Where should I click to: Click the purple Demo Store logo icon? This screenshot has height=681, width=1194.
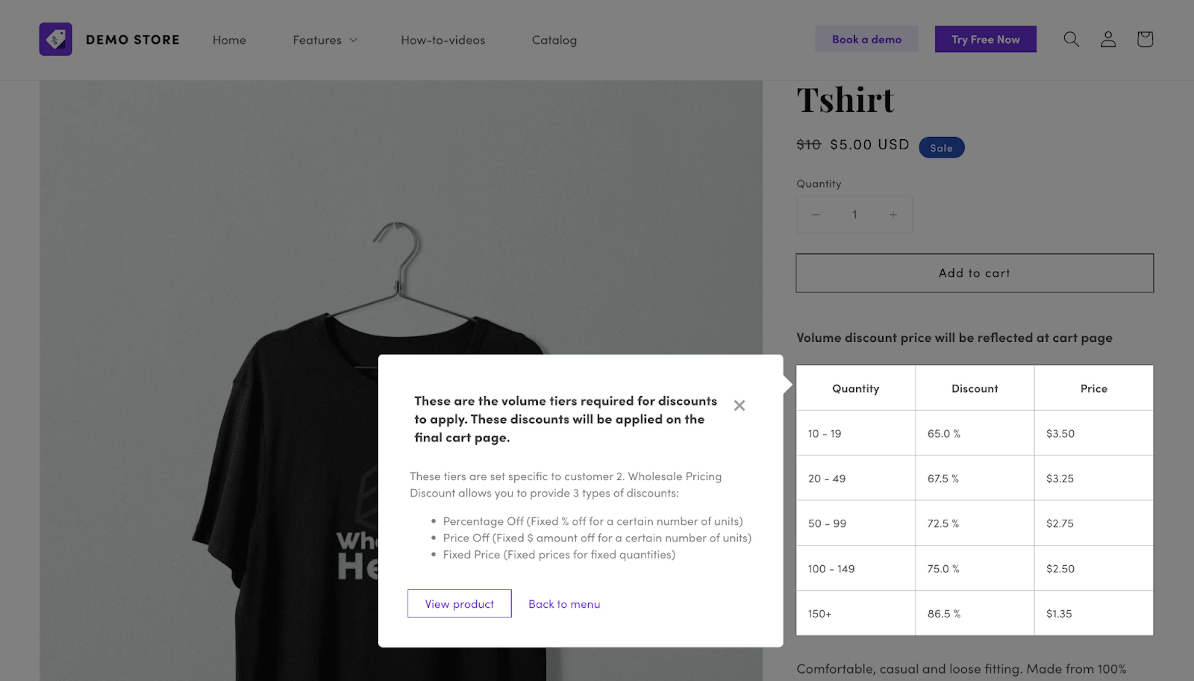56,39
